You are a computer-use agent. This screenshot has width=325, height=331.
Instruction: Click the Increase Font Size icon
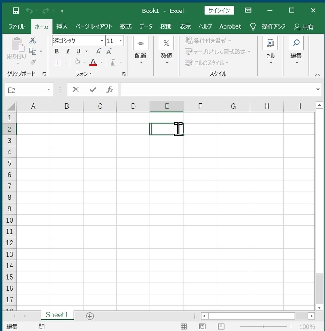tap(99, 51)
